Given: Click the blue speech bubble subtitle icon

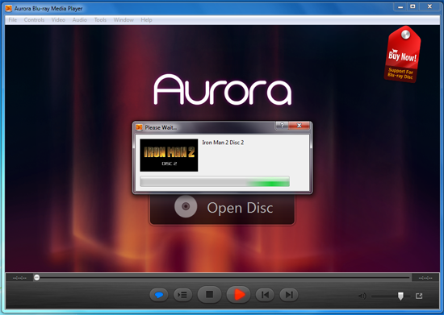Looking at the screenshot, I should click(x=159, y=295).
